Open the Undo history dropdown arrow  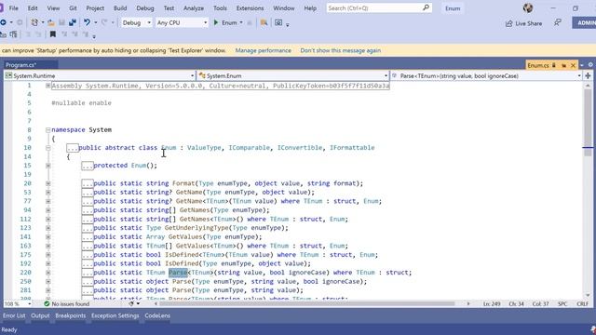point(95,22)
